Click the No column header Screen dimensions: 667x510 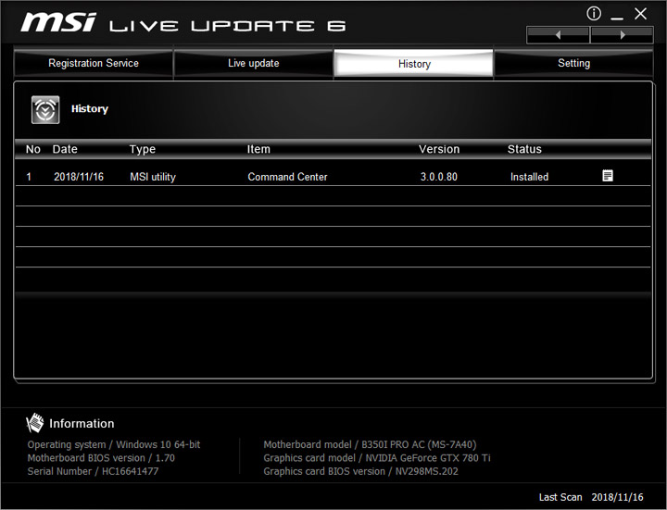[33, 149]
